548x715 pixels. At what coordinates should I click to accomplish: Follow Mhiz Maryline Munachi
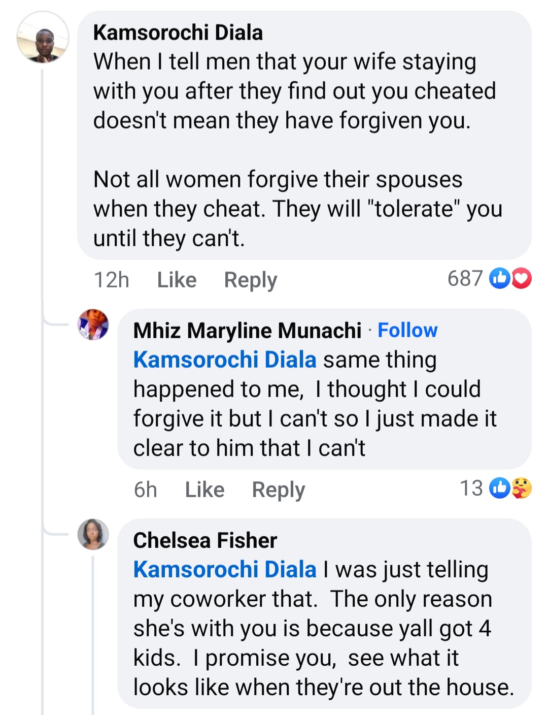click(407, 330)
